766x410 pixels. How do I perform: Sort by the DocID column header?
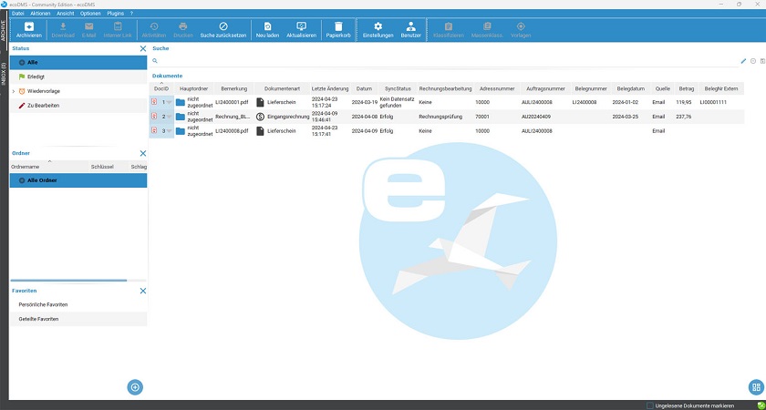pos(161,89)
